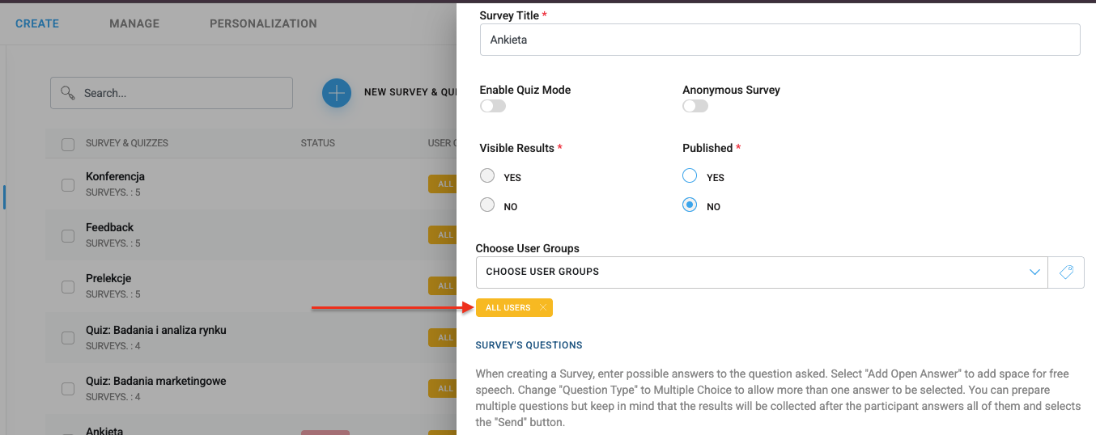
Task: Open the Personalization tab
Action: [263, 23]
